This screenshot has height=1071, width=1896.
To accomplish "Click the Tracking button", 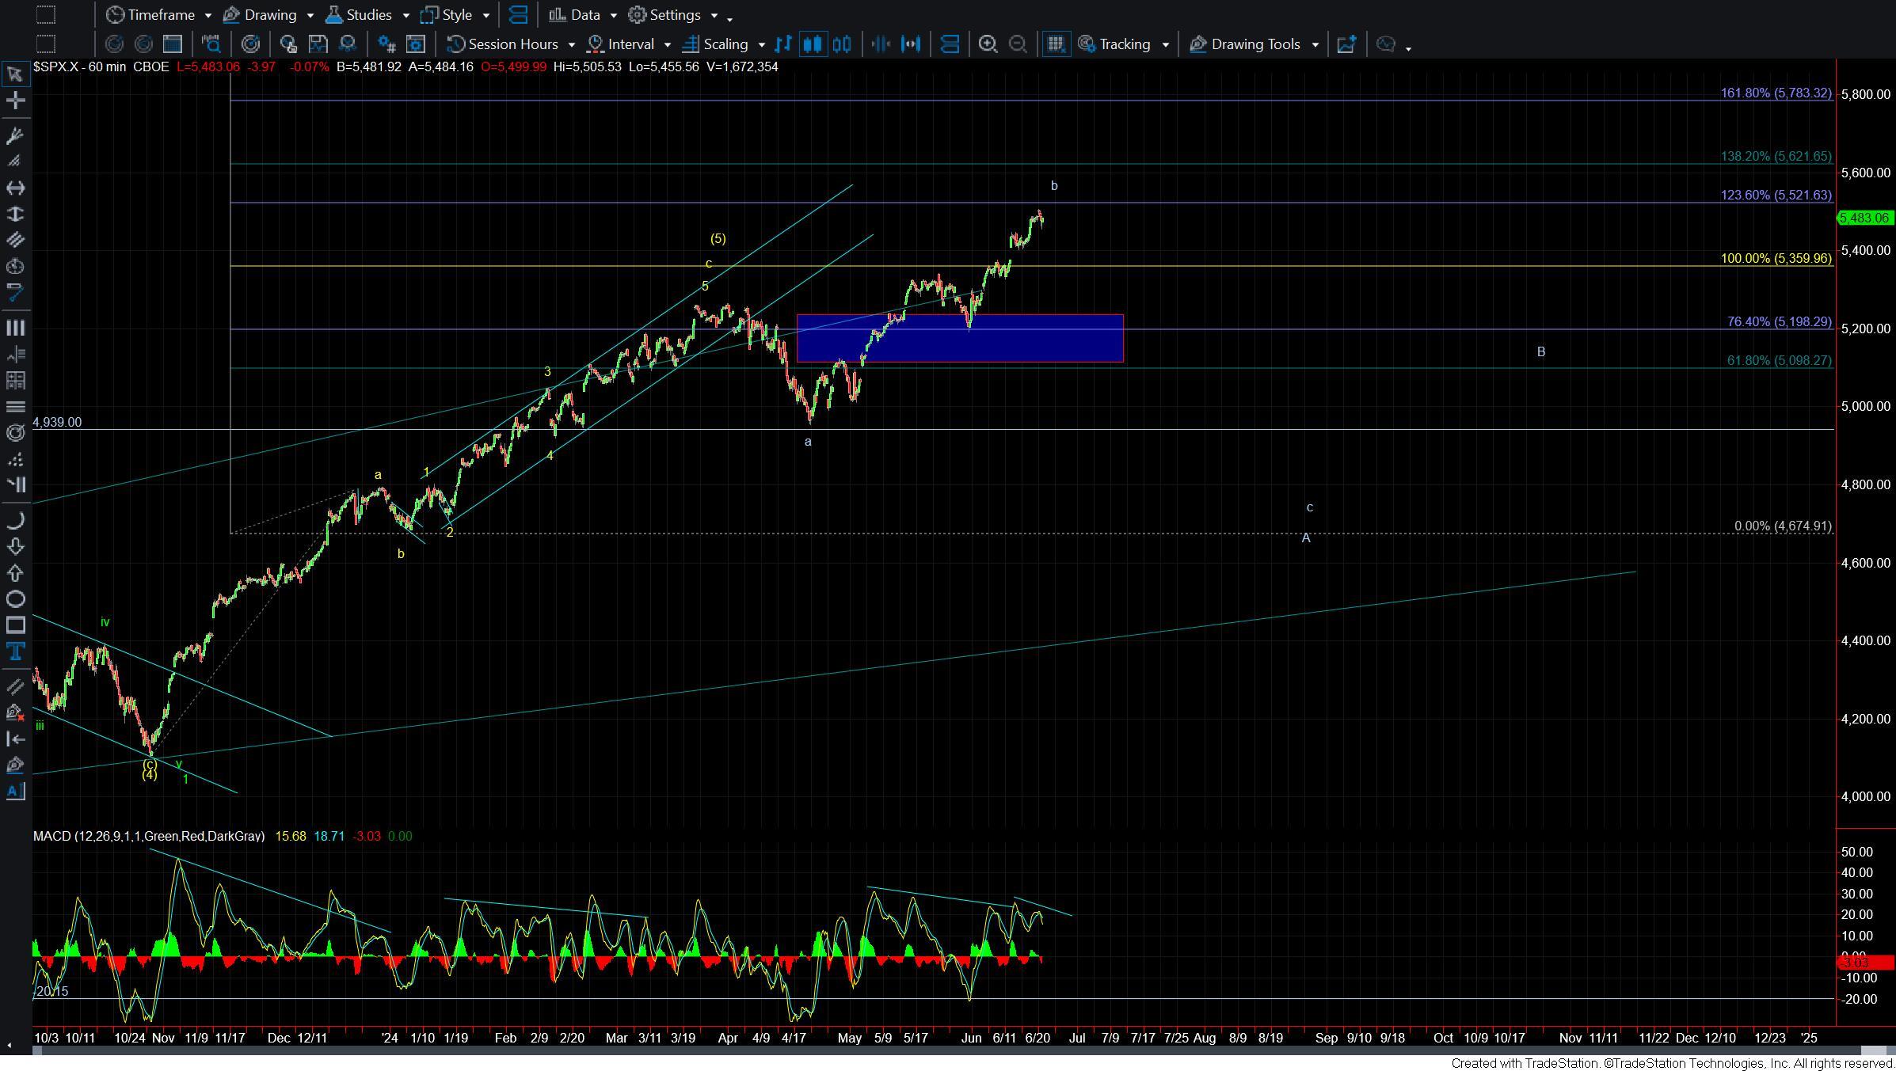I will tap(1123, 44).
